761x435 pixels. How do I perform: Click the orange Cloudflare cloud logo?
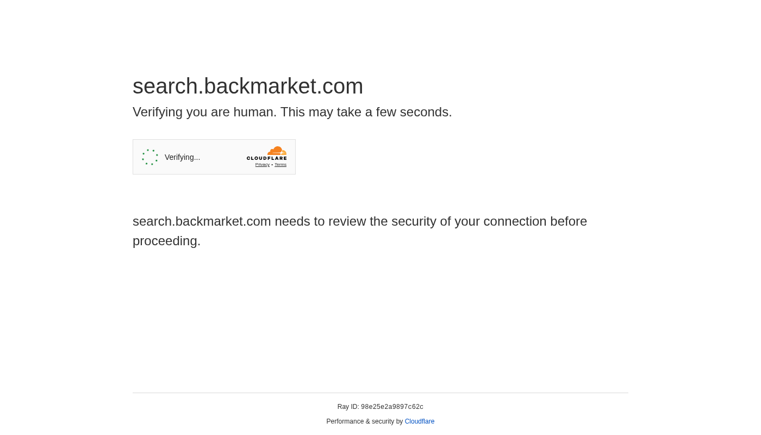[277, 151]
